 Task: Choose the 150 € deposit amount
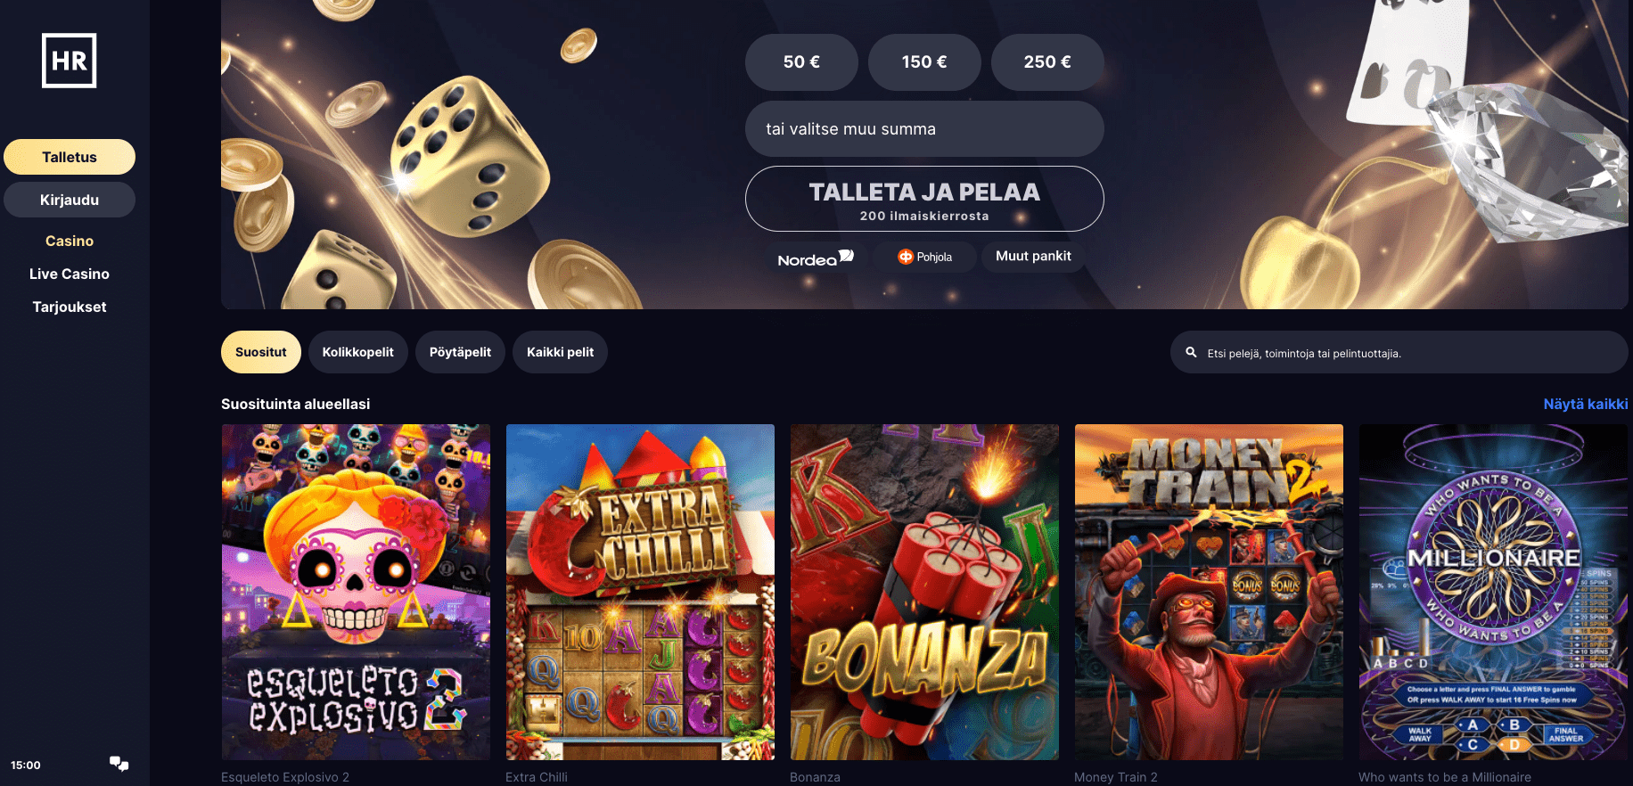(x=924, y=62)
